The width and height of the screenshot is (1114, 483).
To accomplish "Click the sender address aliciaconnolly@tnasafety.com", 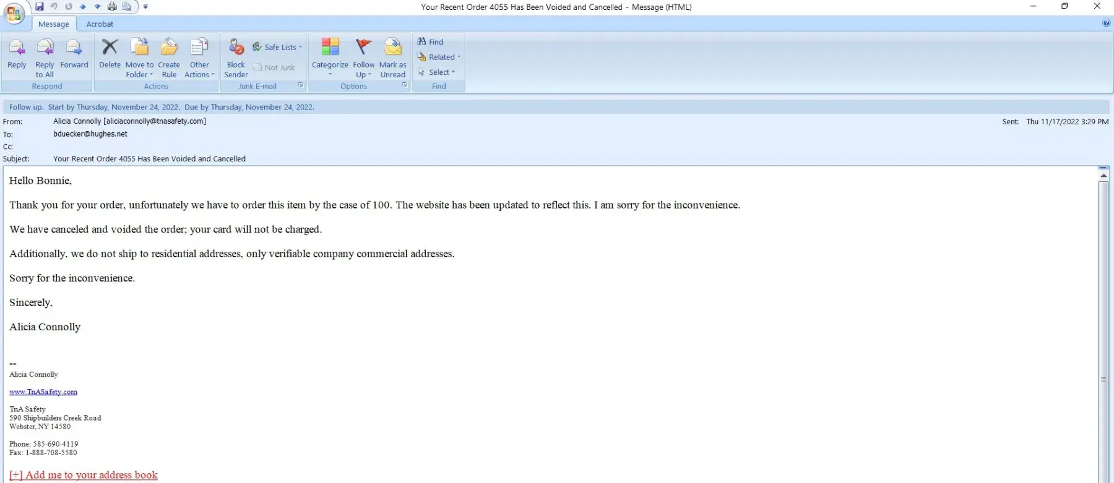I will [x=155, y=121].
